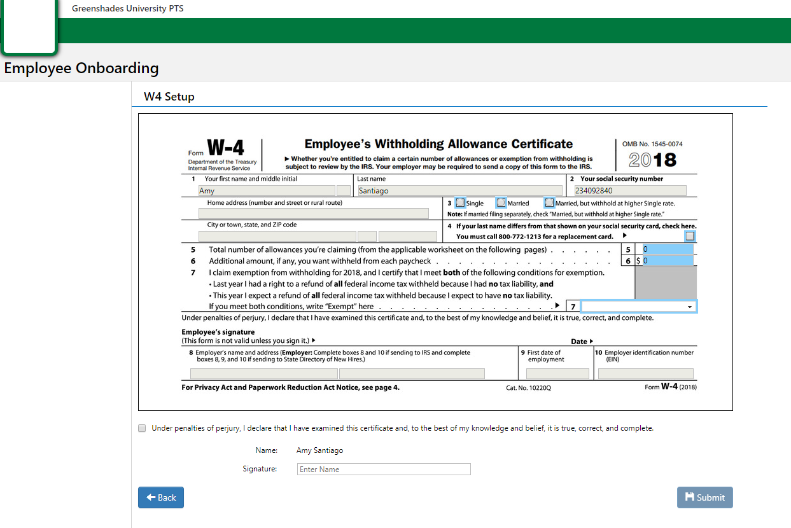The width and height of the screenshot is (791, 528).
Task: Tick the perjury declaration checkbox
Action: point(142,428)
